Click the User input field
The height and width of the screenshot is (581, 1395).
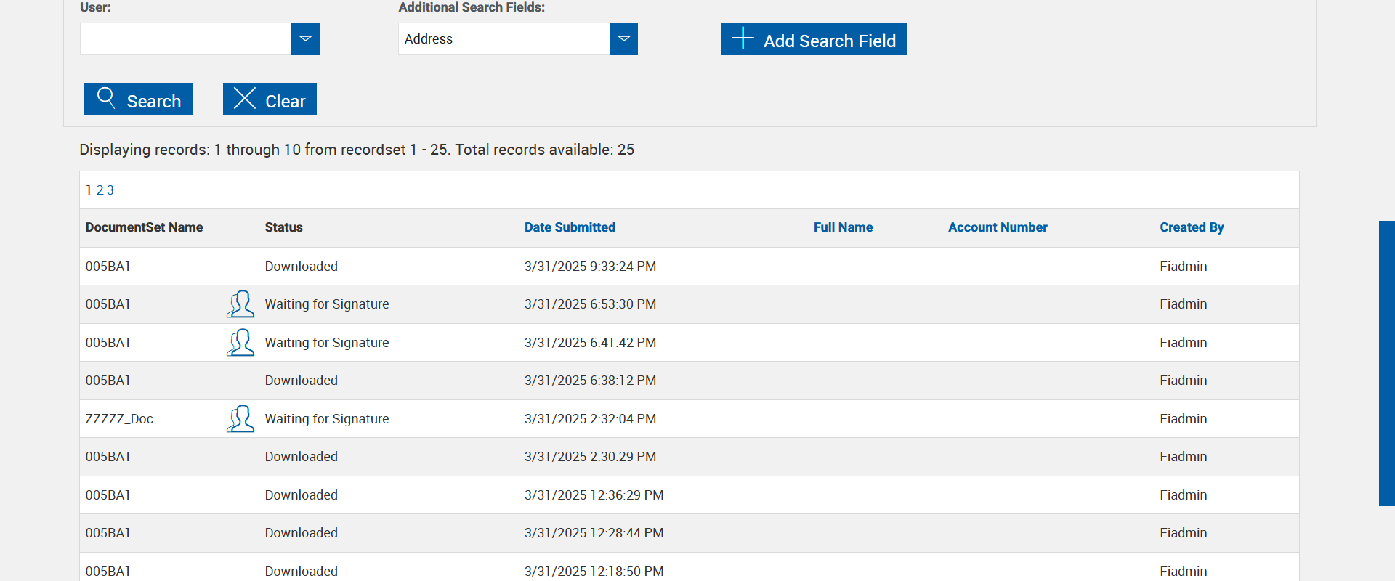(186, 39)
